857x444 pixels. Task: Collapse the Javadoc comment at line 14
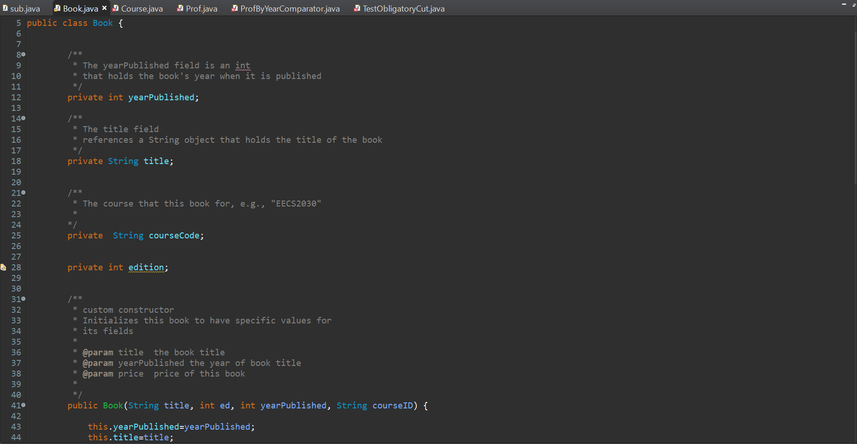tap(24, 118)
